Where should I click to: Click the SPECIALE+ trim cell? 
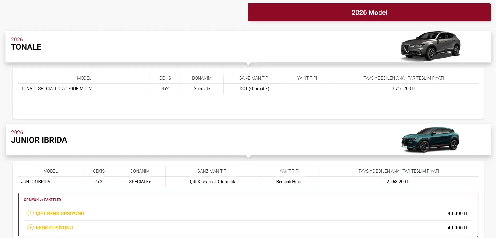140,182
